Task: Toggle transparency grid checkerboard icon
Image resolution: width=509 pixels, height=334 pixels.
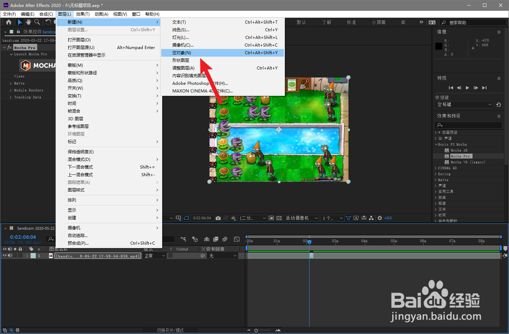Action: pos(279,218)
